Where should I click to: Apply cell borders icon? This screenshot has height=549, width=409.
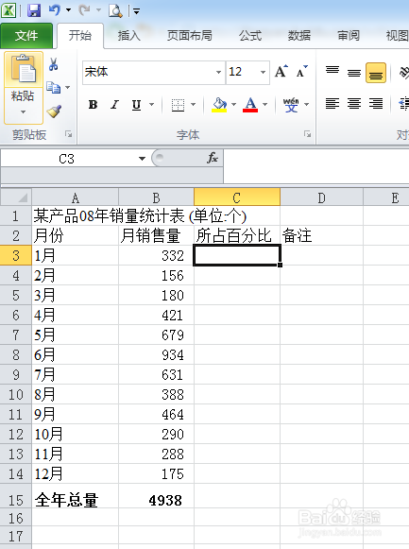click(x=178, y=105)
